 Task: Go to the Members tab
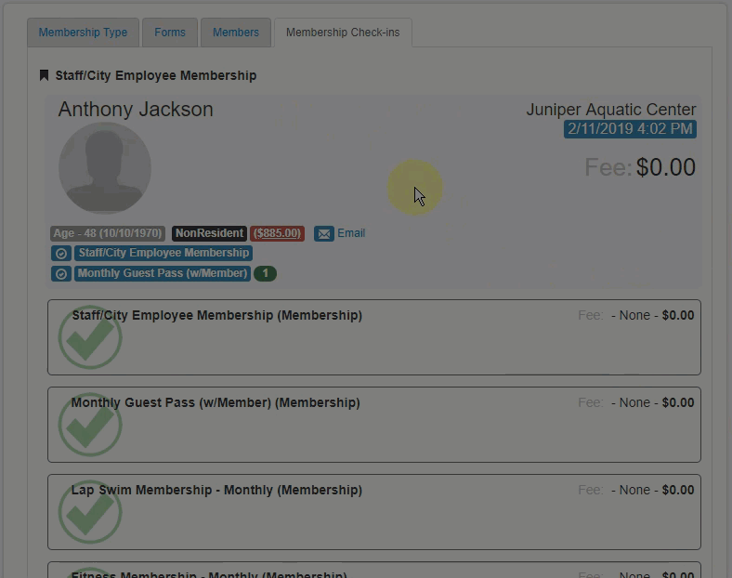tap(236, 33)
